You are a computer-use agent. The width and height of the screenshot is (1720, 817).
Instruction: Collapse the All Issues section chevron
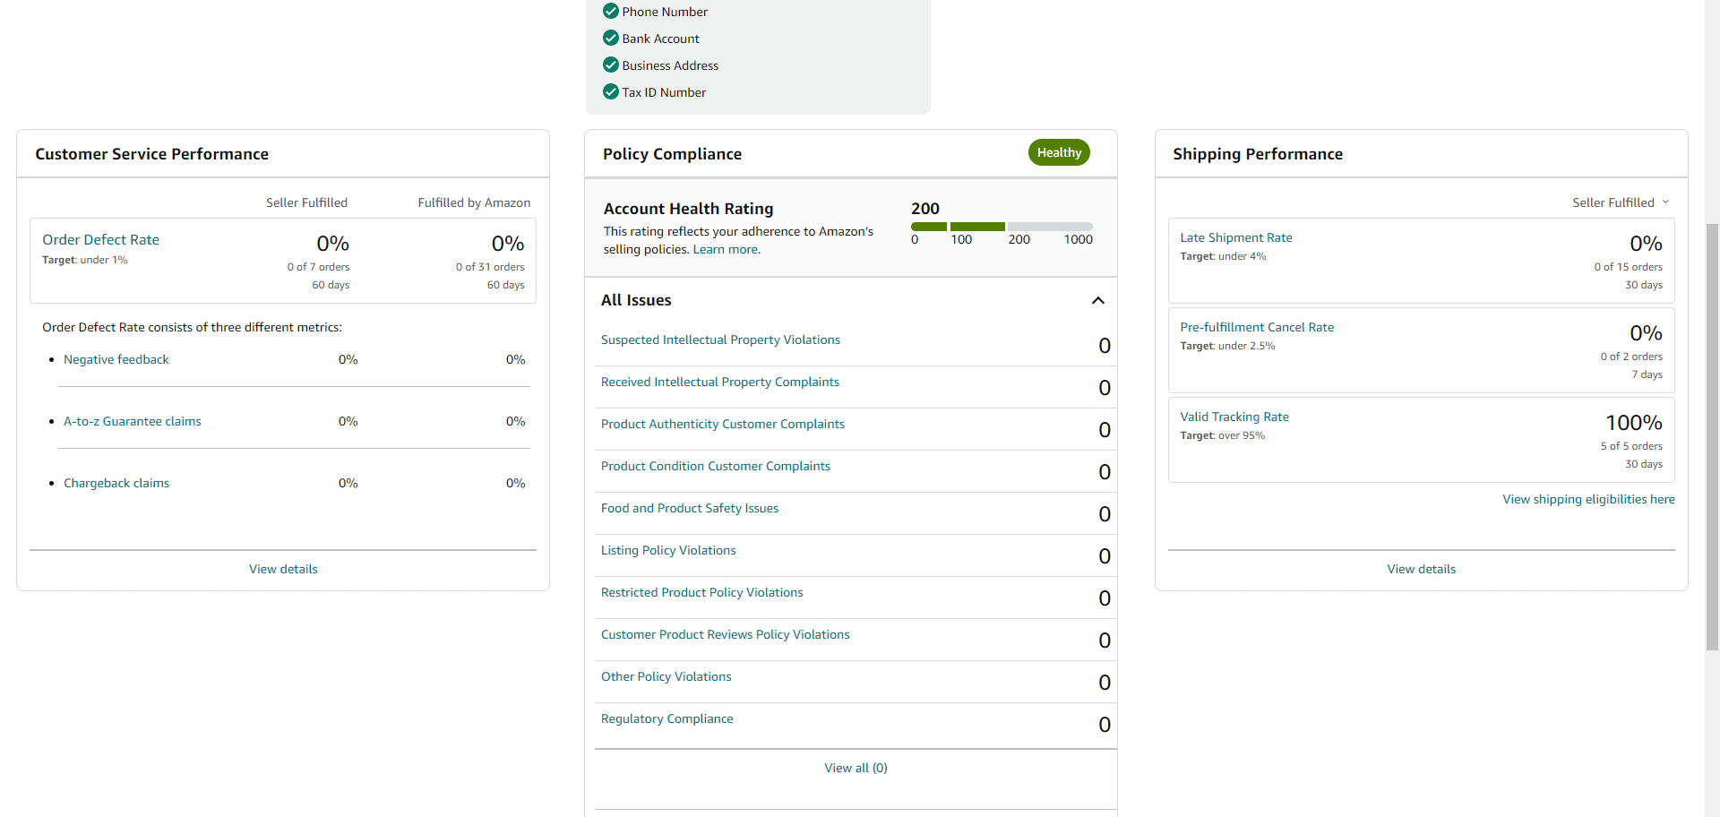pos(1097,300)
